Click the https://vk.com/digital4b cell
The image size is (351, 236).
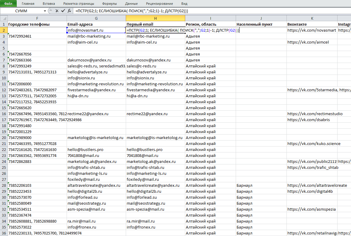[312, 191]
